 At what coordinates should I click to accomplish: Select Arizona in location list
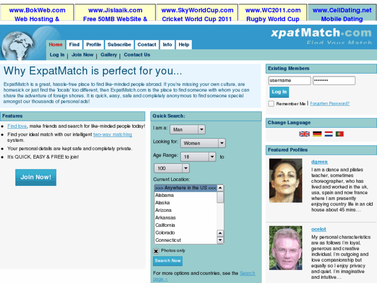tap(186, 210)
